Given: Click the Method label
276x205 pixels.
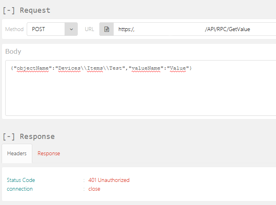Looking at the screenshot, I should (14, 29).
